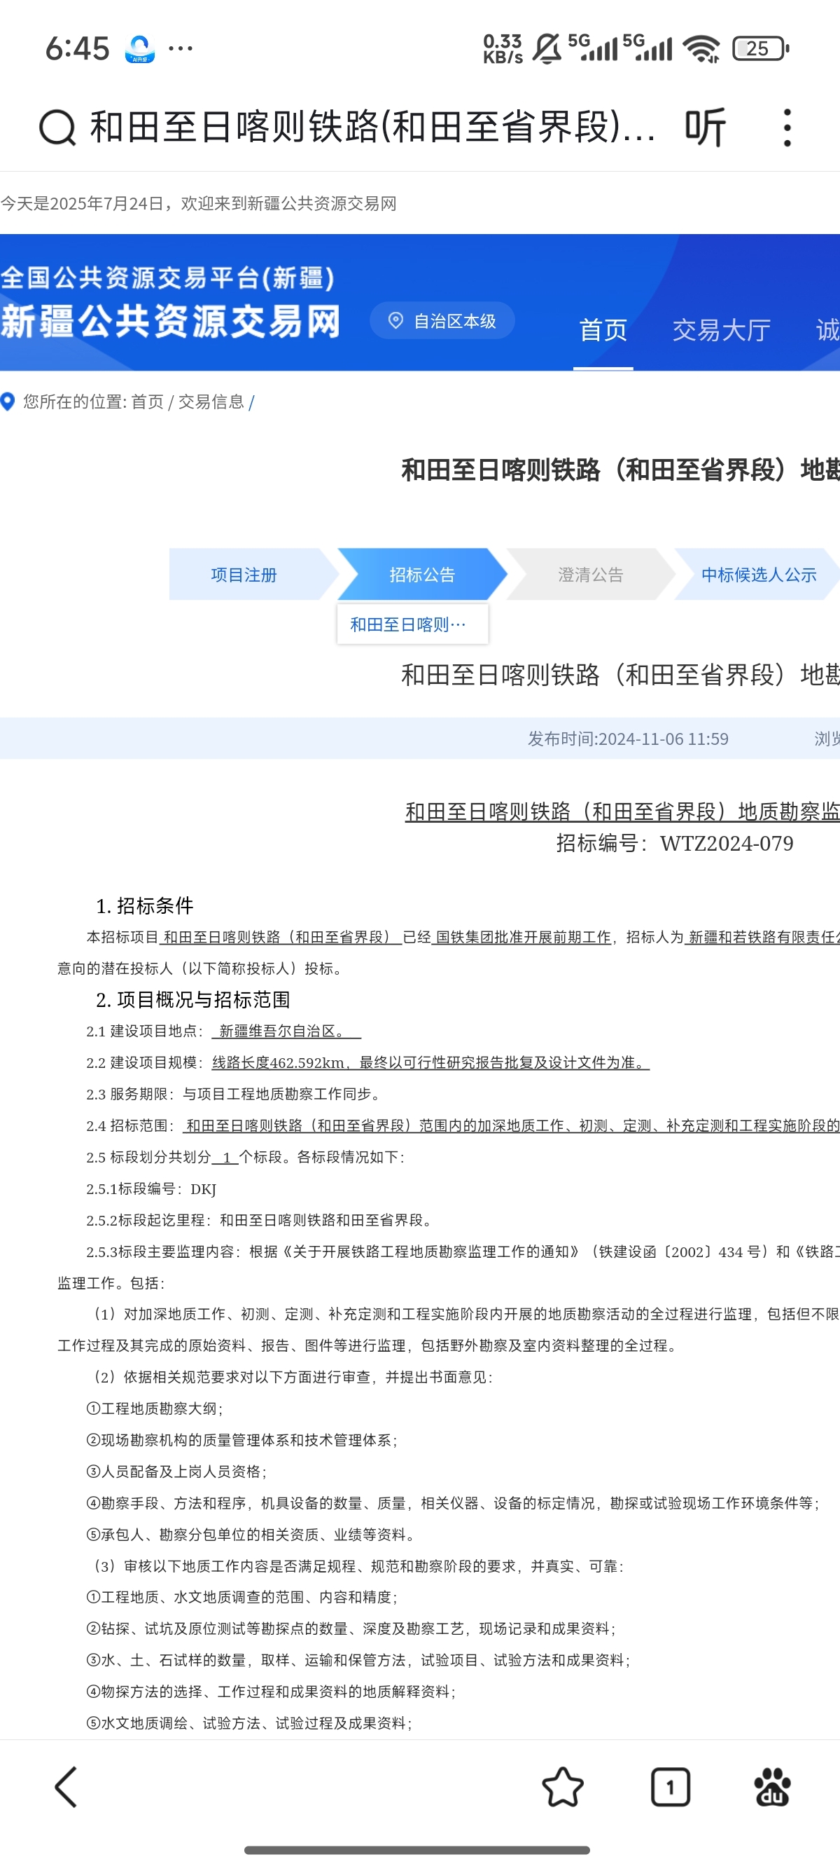Open the 首页 tab

click(603, 331)
